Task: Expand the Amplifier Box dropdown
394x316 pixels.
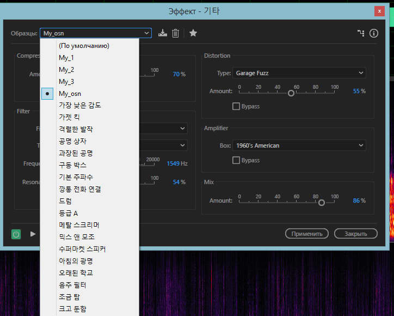Action: click(x=299, y=145)
